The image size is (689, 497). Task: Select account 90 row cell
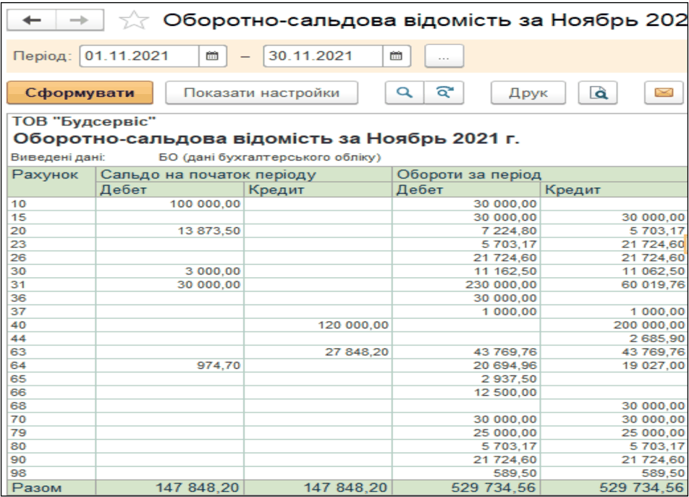(51, 459)
